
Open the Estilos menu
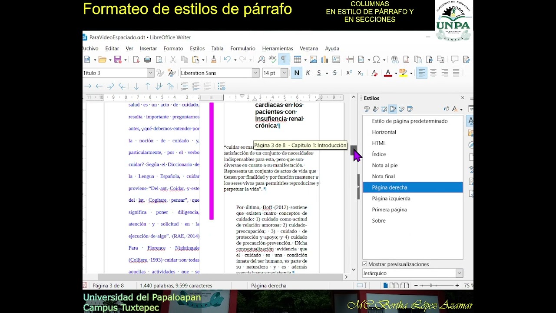pyautogui.click(x=197, y=49)
